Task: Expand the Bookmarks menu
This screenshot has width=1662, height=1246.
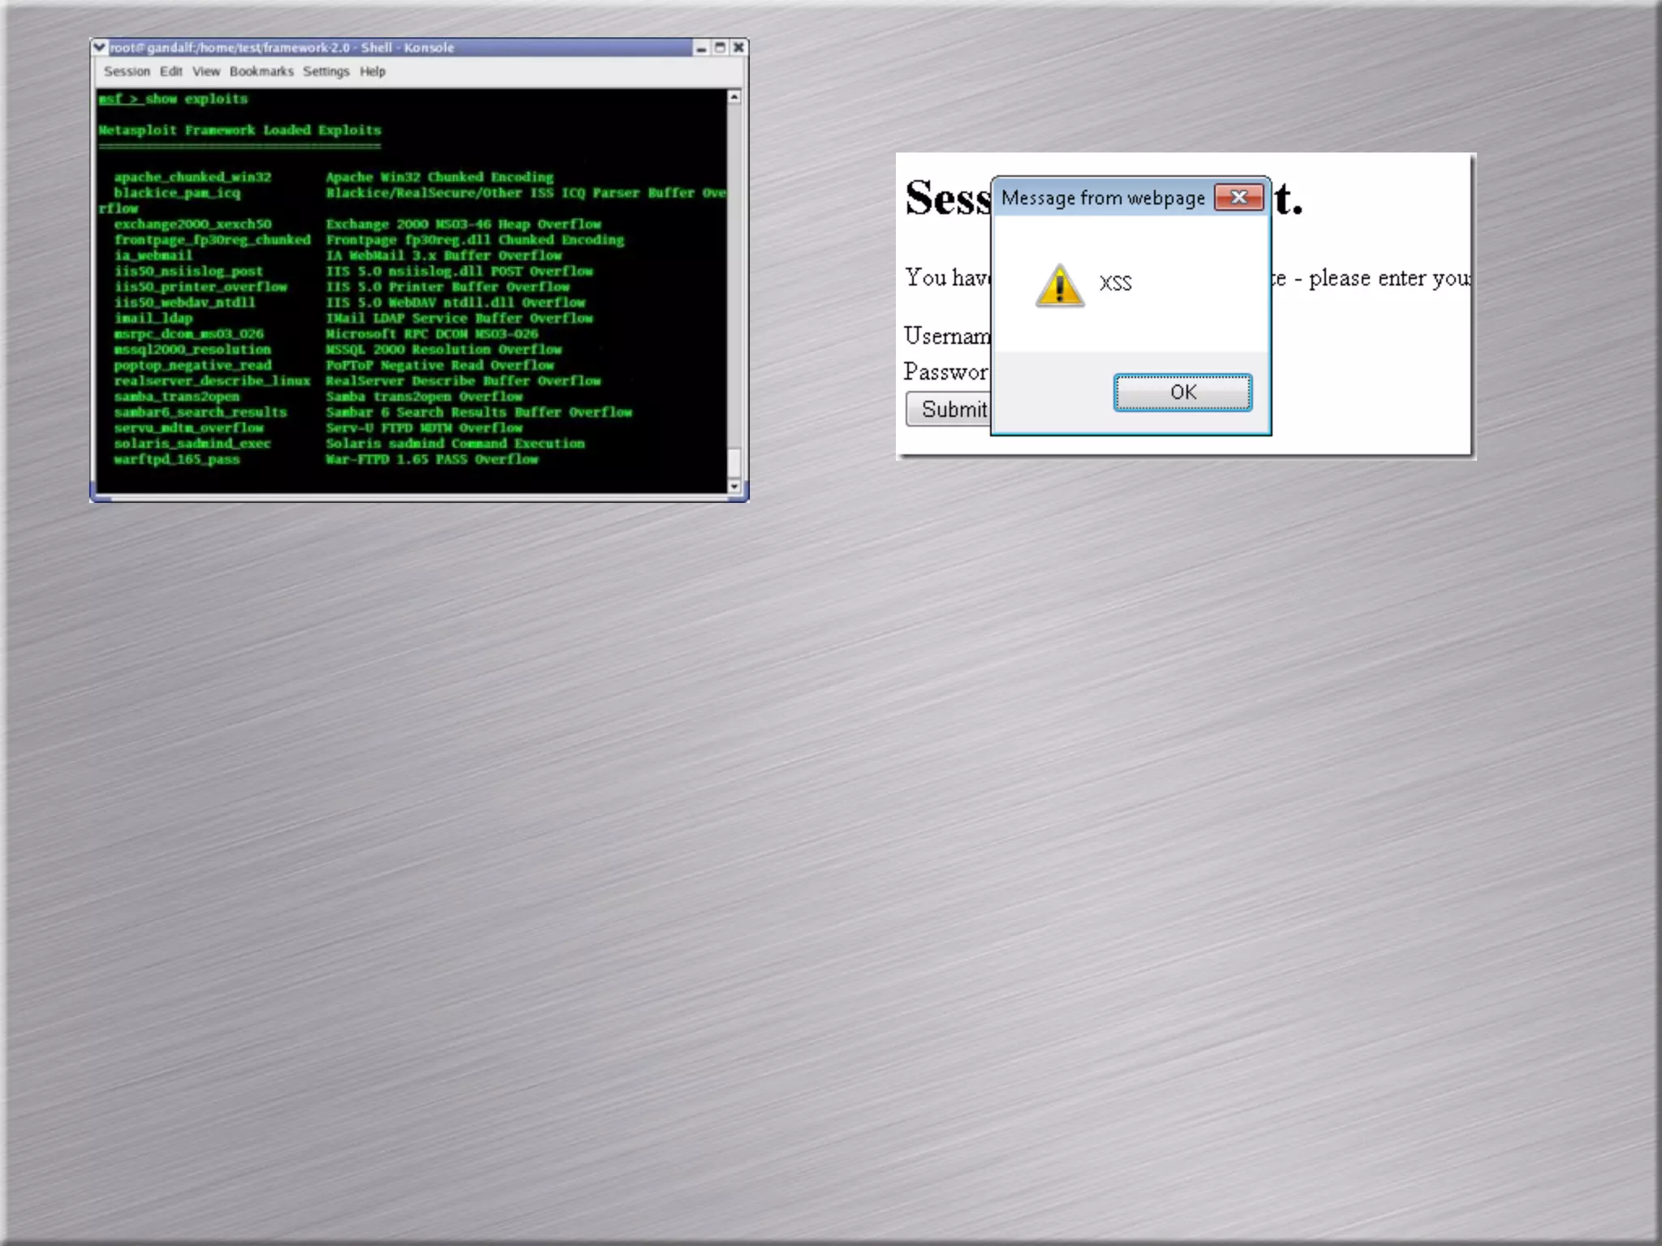Action: (x=261, y=71)
